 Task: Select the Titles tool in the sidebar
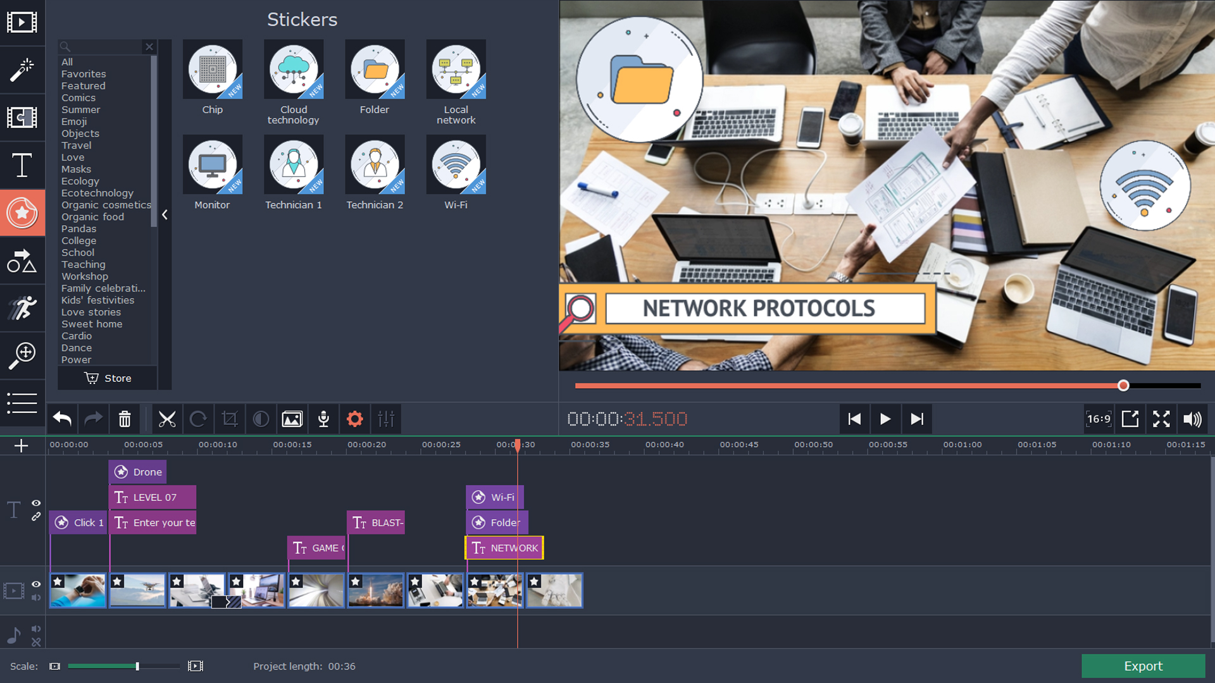(x=22, y=165)
